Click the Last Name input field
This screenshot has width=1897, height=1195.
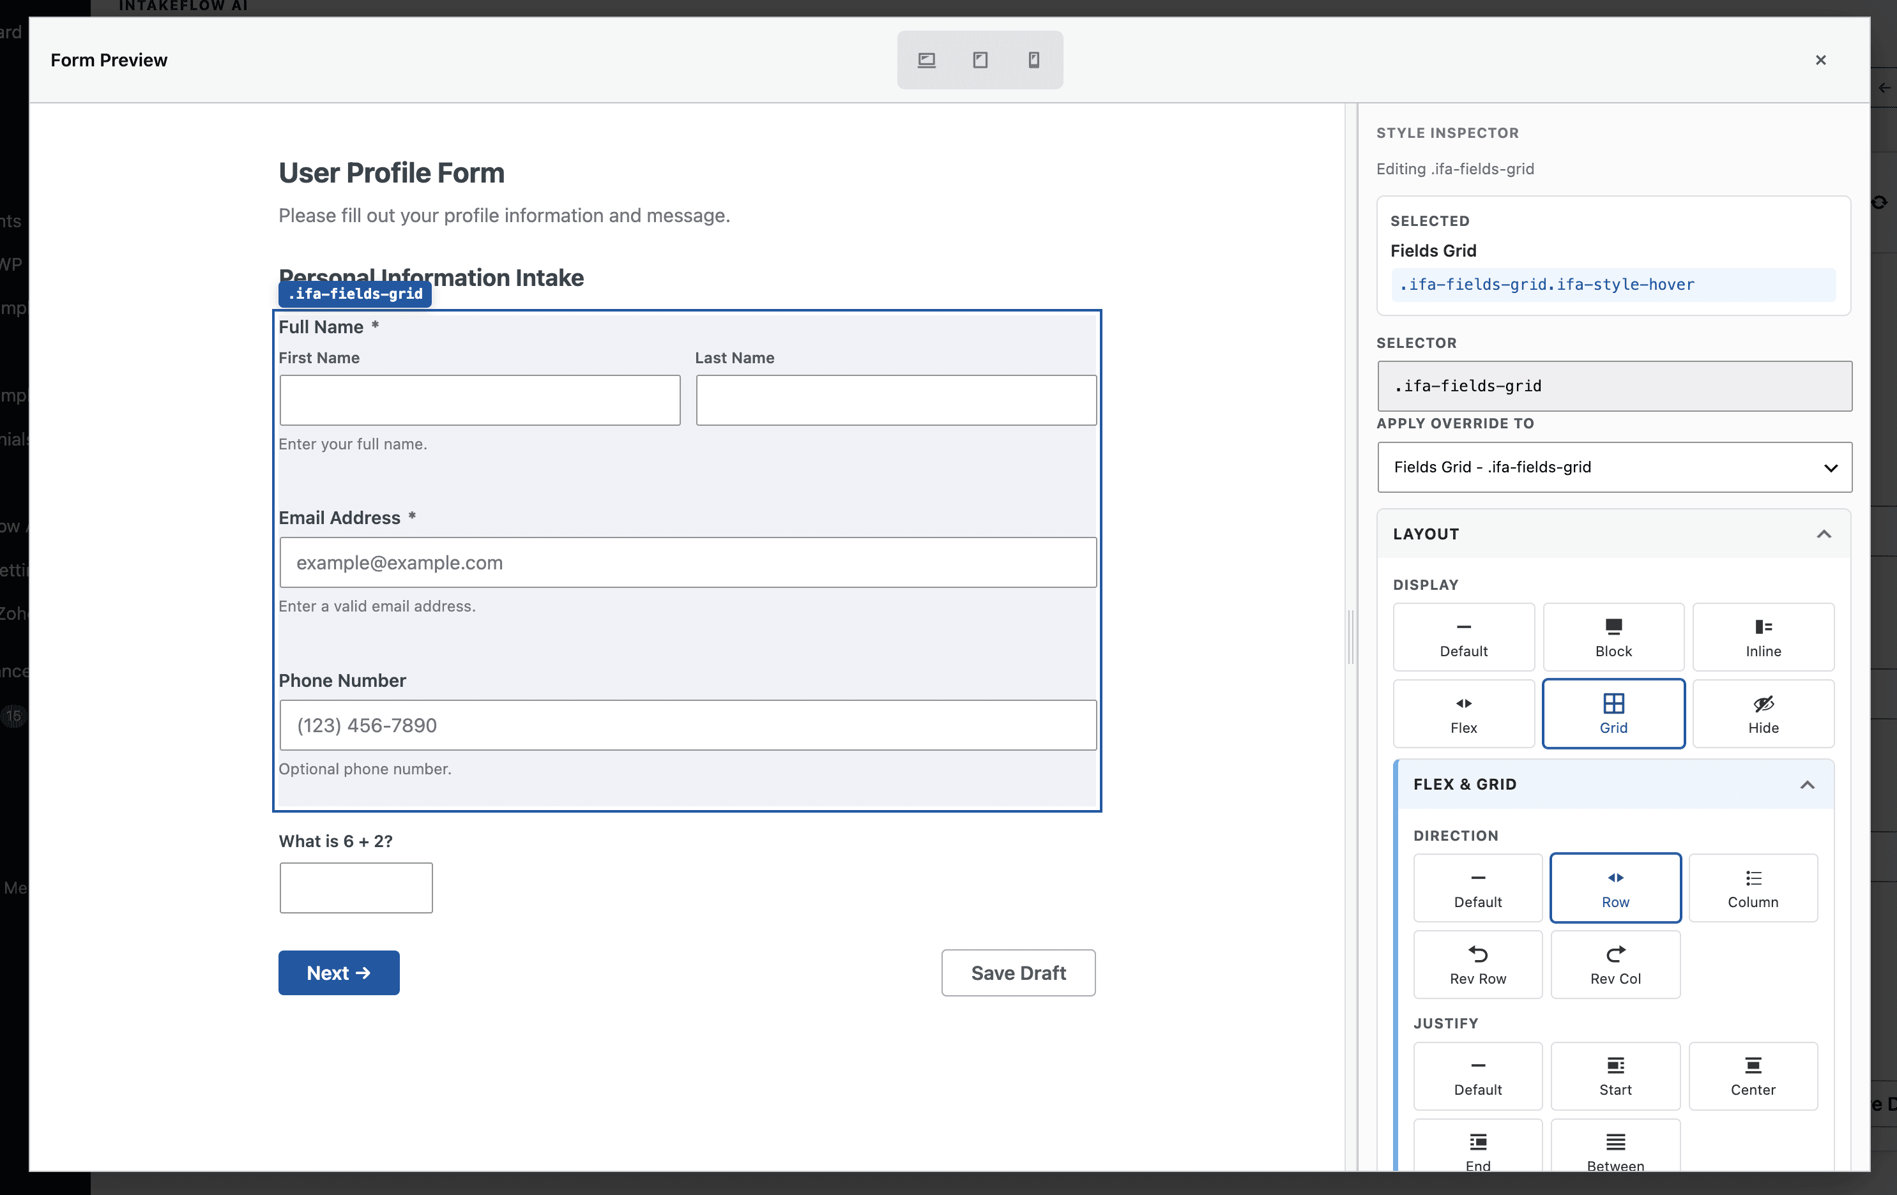(895, 400)
